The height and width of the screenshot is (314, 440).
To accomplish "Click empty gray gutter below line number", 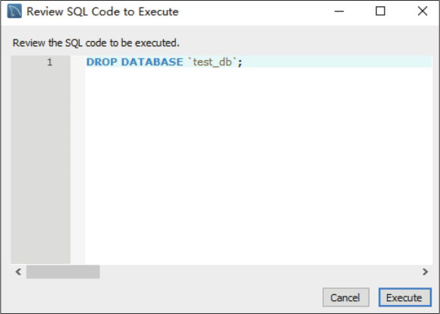I will click(x=41, y=165).
